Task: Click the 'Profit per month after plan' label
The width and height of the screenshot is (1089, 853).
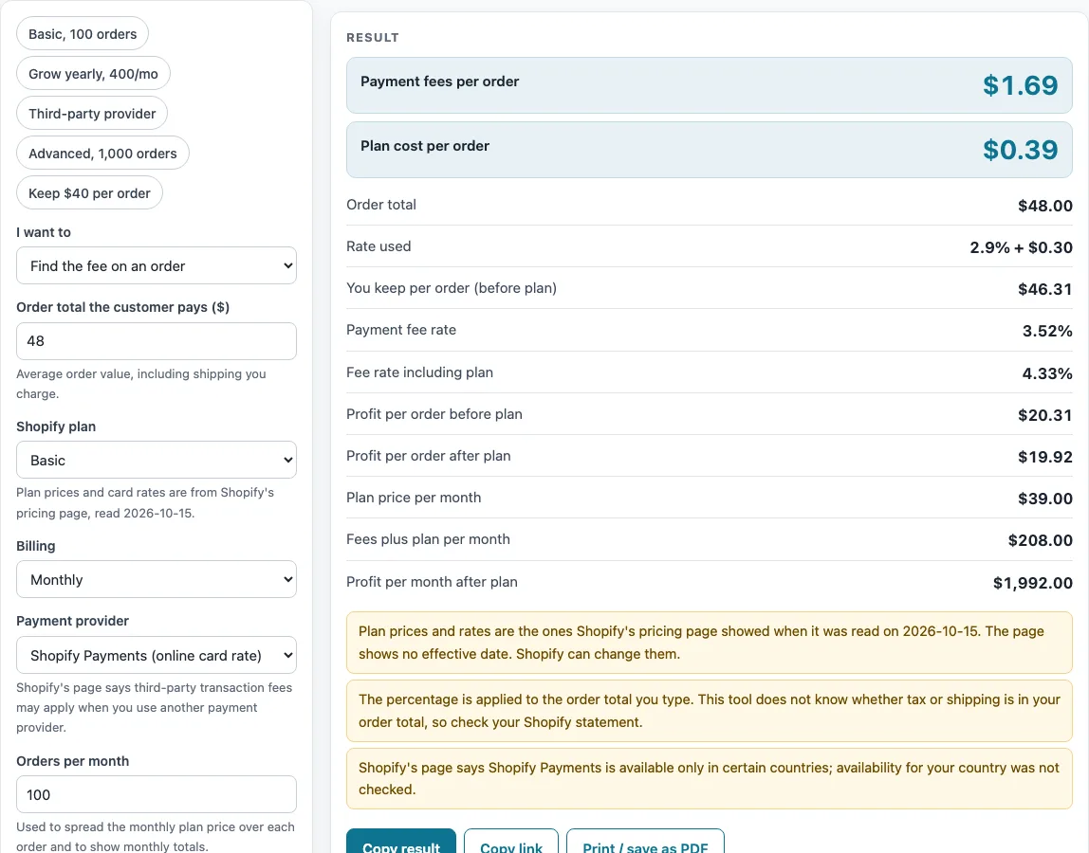Action: pyautogui.click(x=432, y=582)
